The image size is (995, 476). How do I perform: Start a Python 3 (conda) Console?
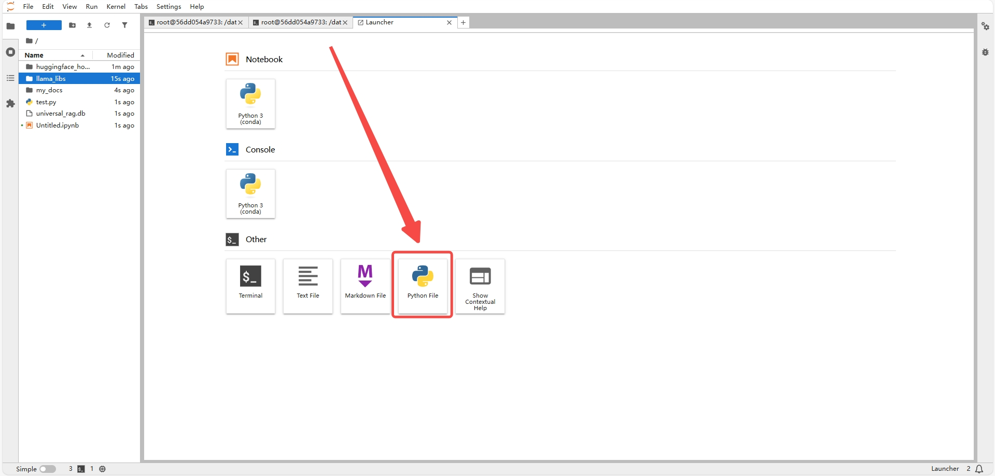click(250, 194)
